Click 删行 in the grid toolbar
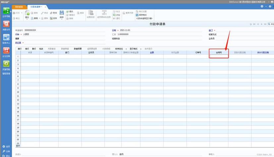Image resolution: width=274 pixels, height=157 pixels. [34, 49]
